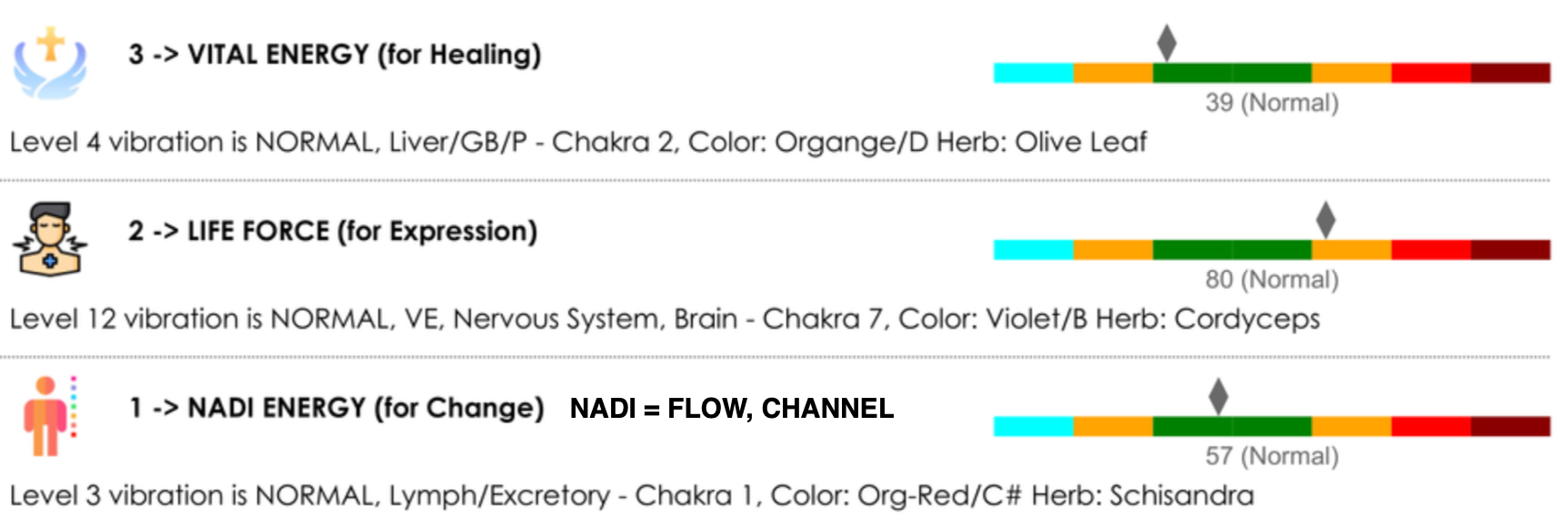
Task: Click the "NADI = FLOW, CHANNEL" annotation text
Action: [x=732, y=409]
